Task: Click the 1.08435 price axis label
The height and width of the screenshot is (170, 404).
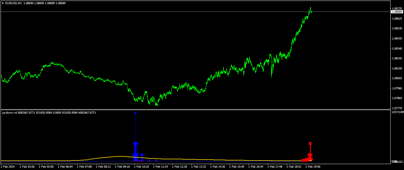Action: [x=397, y=38]
